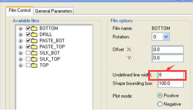Viewport: 193px width, 111px height.
Task: Expand the SILK_BOT tree node
Action: pyautogui.click(x=20, y=53)
